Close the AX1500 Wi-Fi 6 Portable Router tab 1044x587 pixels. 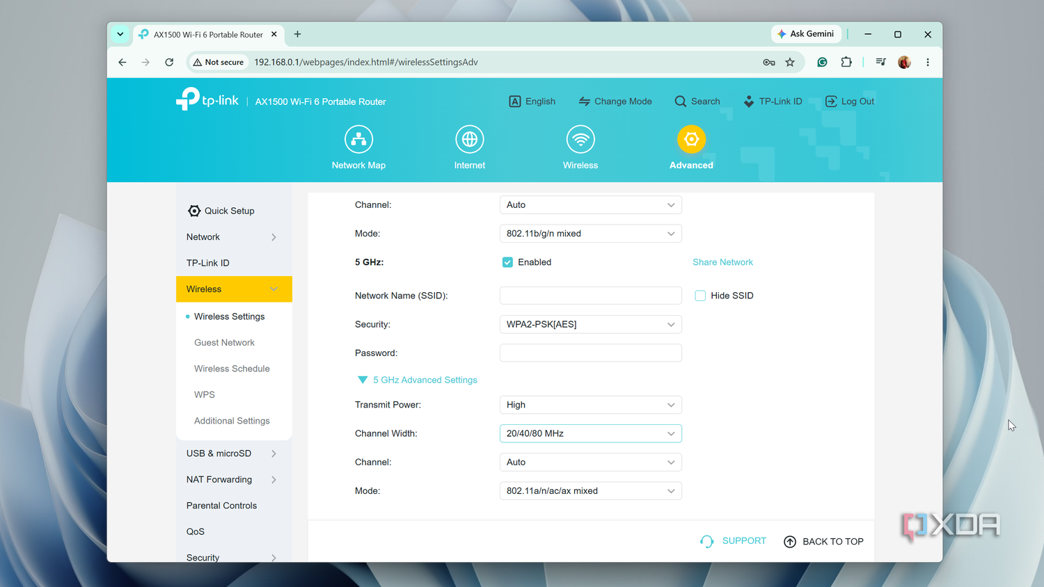[x=274, y=34]
